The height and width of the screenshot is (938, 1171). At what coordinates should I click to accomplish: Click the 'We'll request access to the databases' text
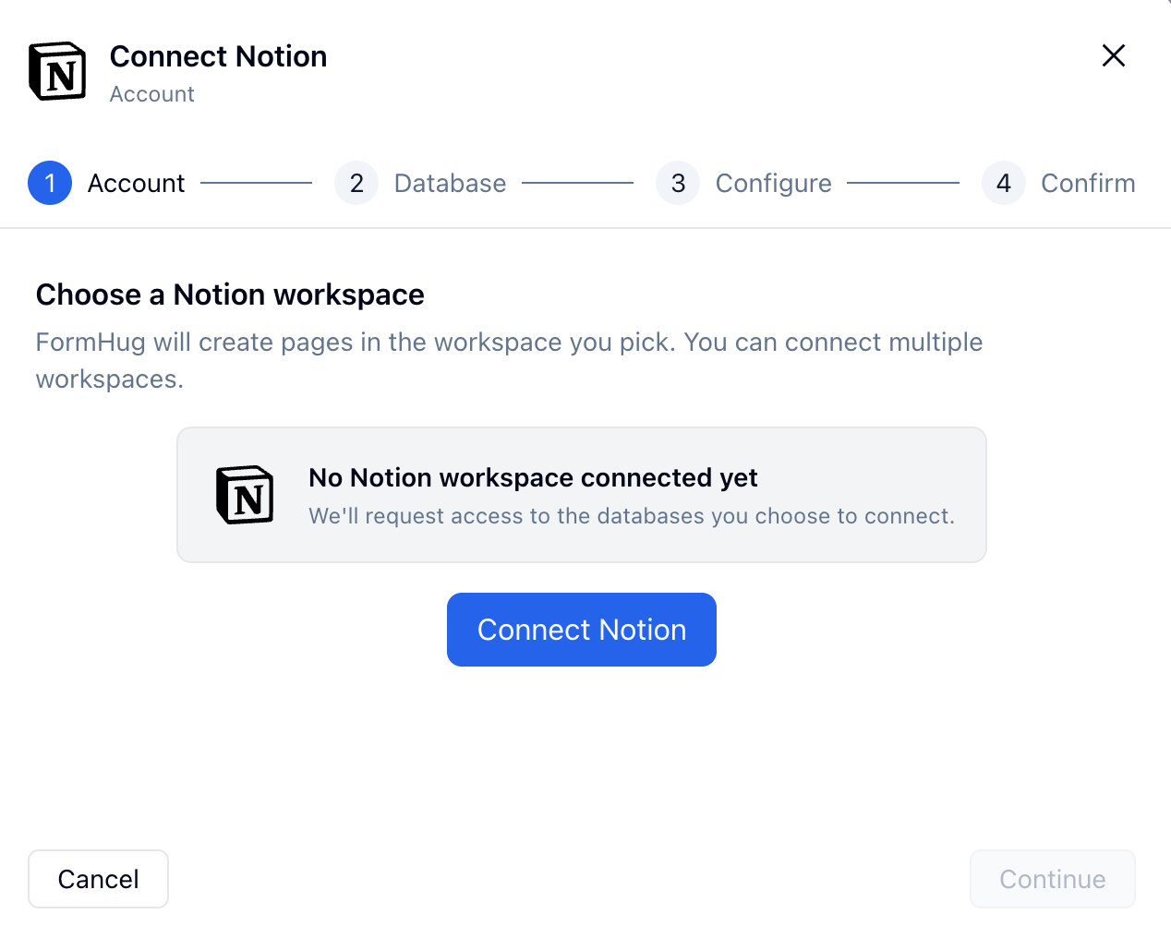pos(632,516)
